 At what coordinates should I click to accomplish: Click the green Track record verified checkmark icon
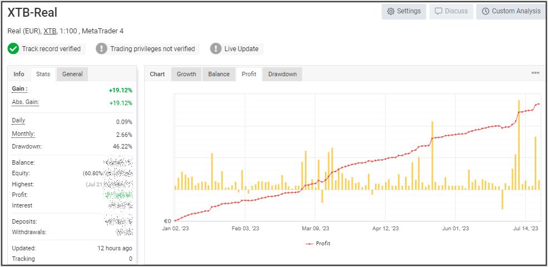tap(13, 49)
